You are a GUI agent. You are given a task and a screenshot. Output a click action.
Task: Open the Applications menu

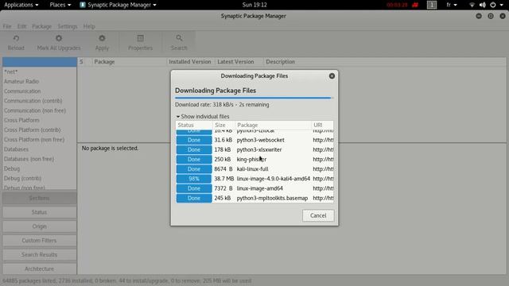pos(21,5)
